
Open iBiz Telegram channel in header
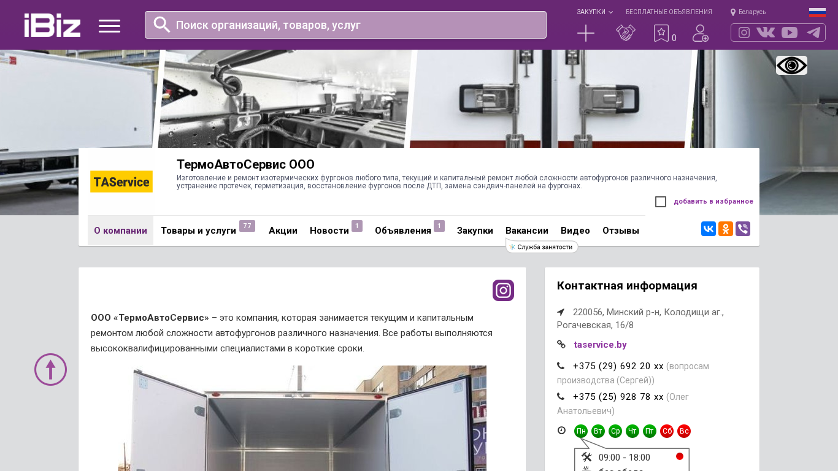tap(813, 33)
